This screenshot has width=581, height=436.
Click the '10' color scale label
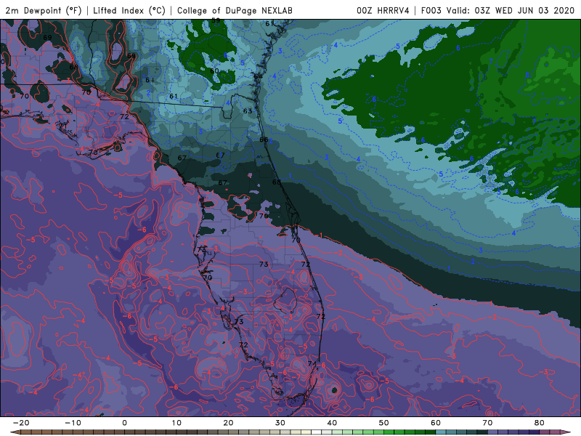click(176, 423)
